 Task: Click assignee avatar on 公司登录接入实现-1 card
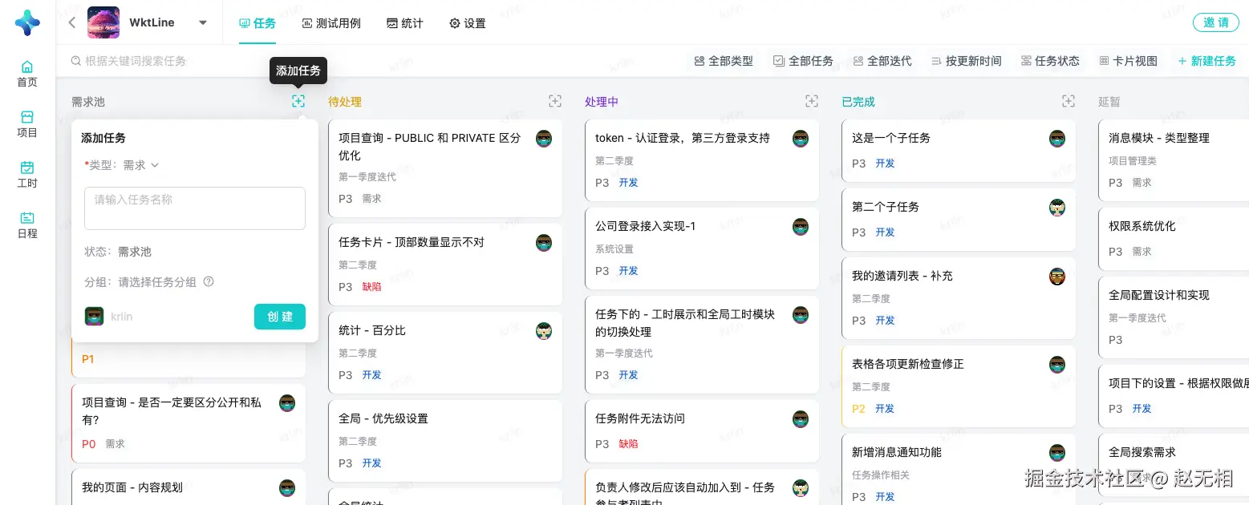pyautogui.click(x=801, y=226)
